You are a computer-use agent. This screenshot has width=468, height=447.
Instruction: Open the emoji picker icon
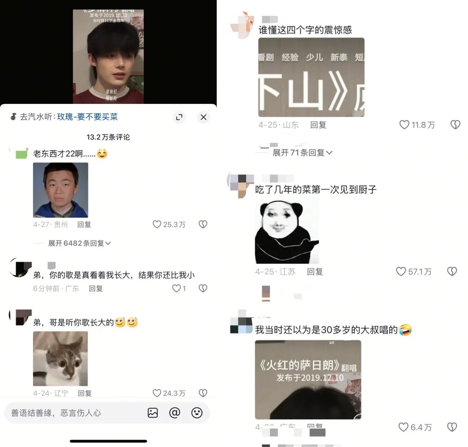coord(197,413)
